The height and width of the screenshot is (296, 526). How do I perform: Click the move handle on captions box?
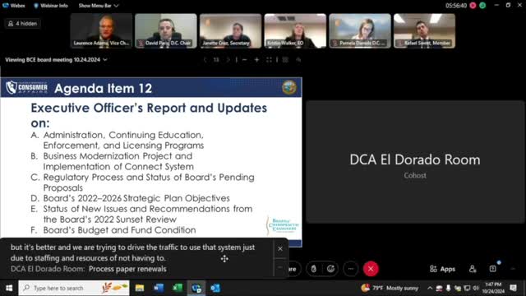click(224, 259)
